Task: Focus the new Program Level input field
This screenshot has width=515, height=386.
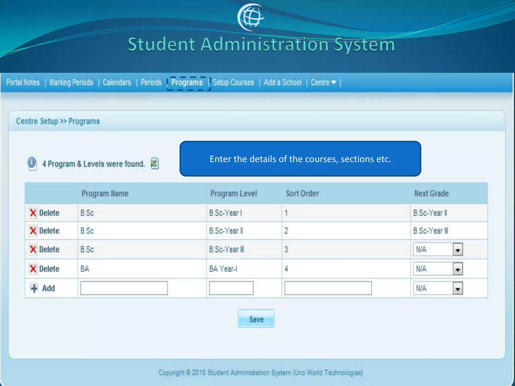Action: tap(231, 288)
